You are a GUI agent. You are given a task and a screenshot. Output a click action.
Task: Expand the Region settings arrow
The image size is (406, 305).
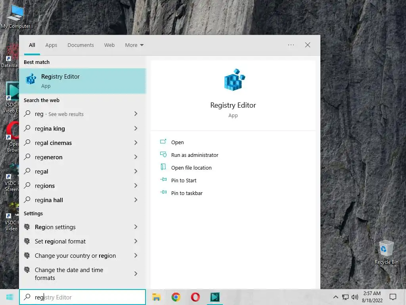pyautogui.click(x=136, y=227)
